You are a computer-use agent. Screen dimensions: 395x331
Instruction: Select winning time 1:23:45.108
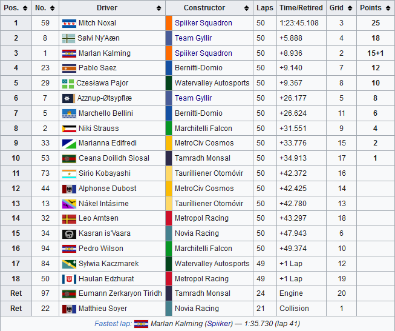coord(299,23)
